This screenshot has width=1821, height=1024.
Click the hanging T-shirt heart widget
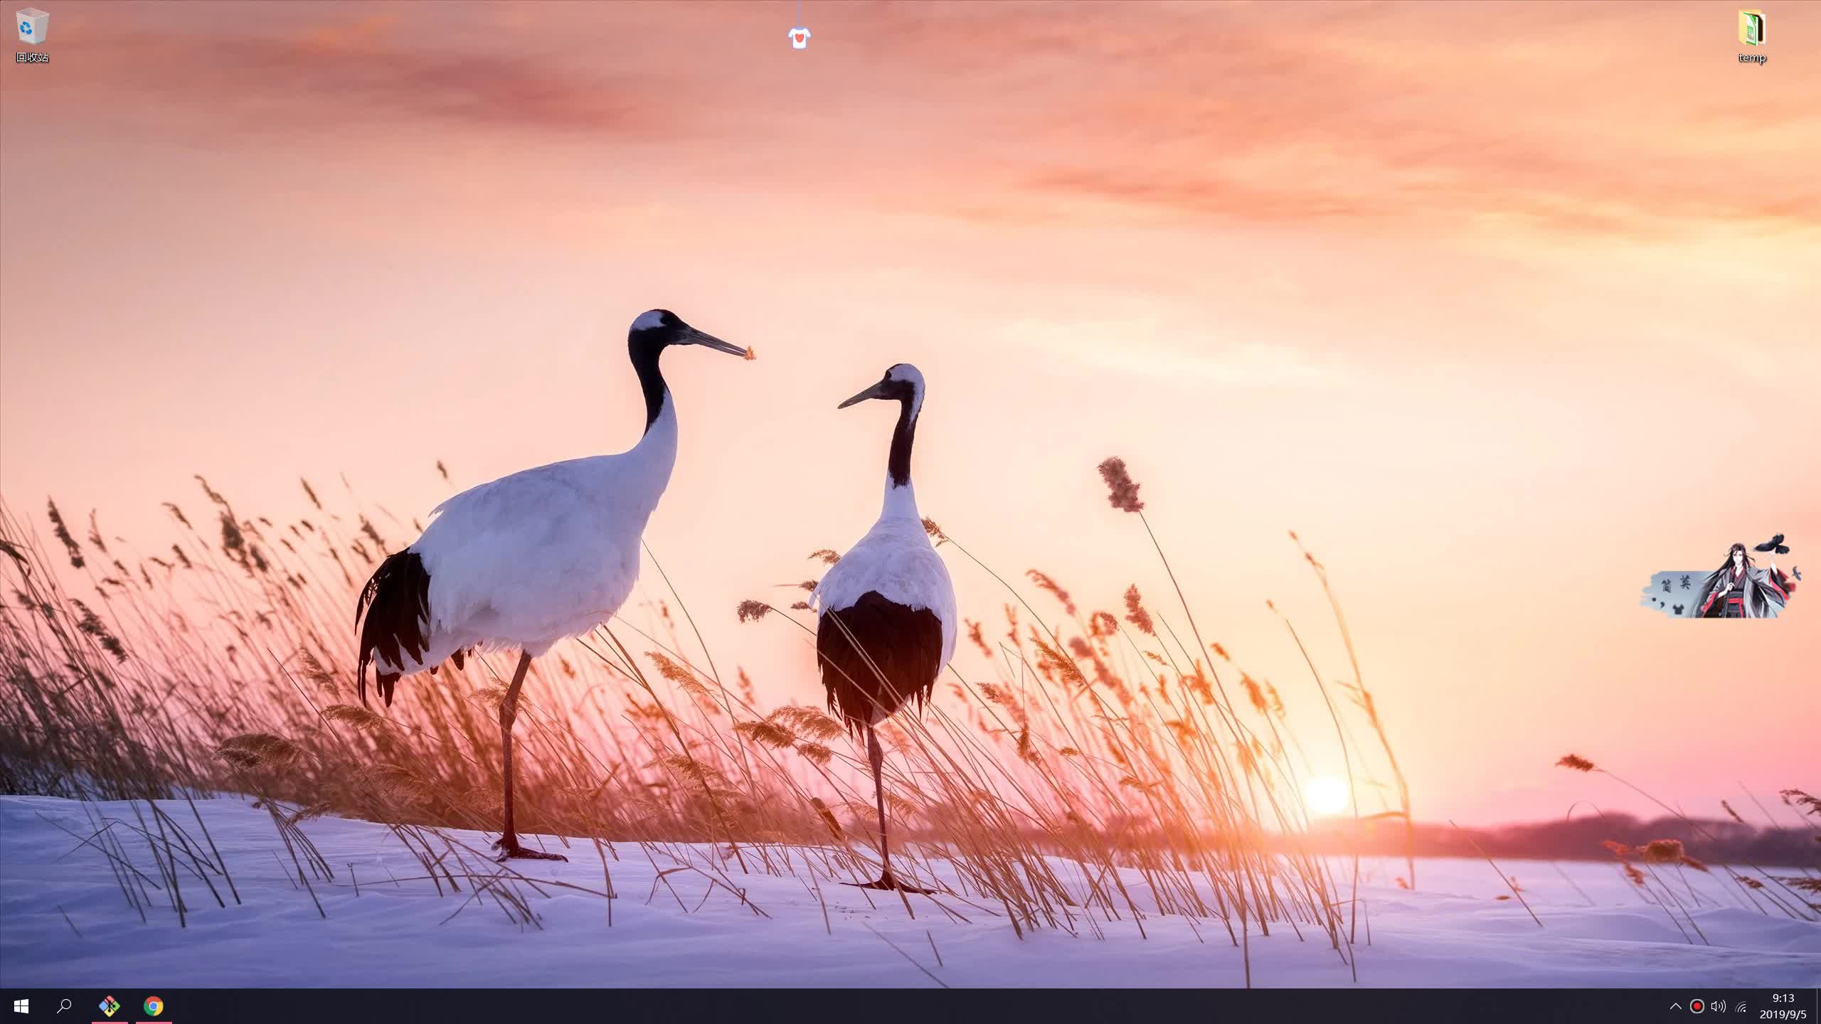pos(800,36)
